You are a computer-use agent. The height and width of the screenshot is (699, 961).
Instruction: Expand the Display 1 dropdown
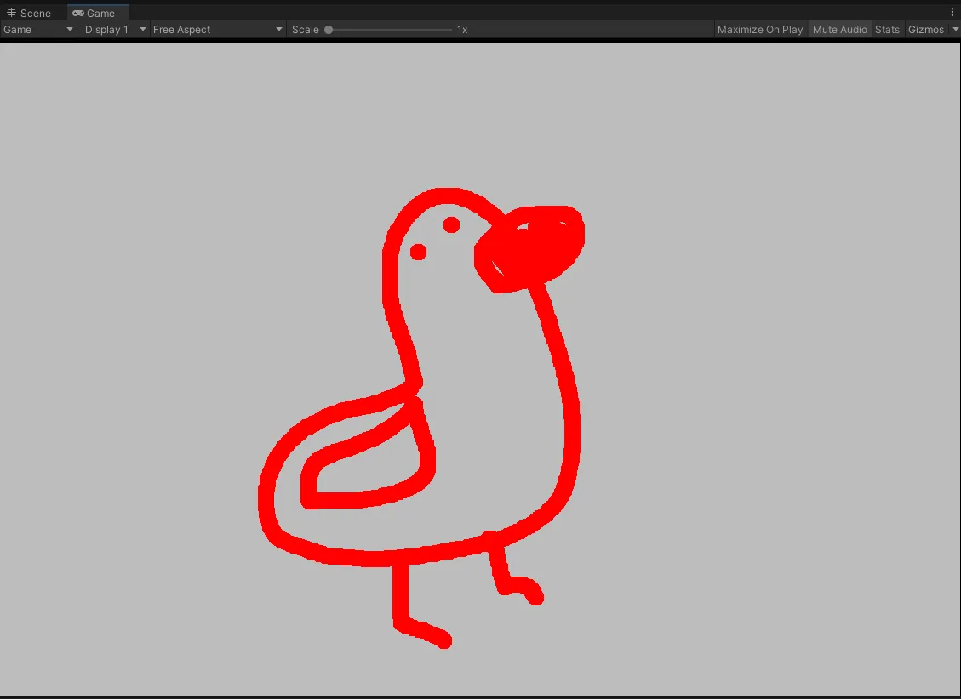tap(115, 30)
